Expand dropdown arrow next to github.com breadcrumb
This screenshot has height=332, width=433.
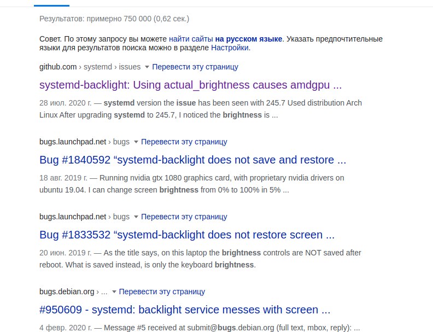pos(147,67)
